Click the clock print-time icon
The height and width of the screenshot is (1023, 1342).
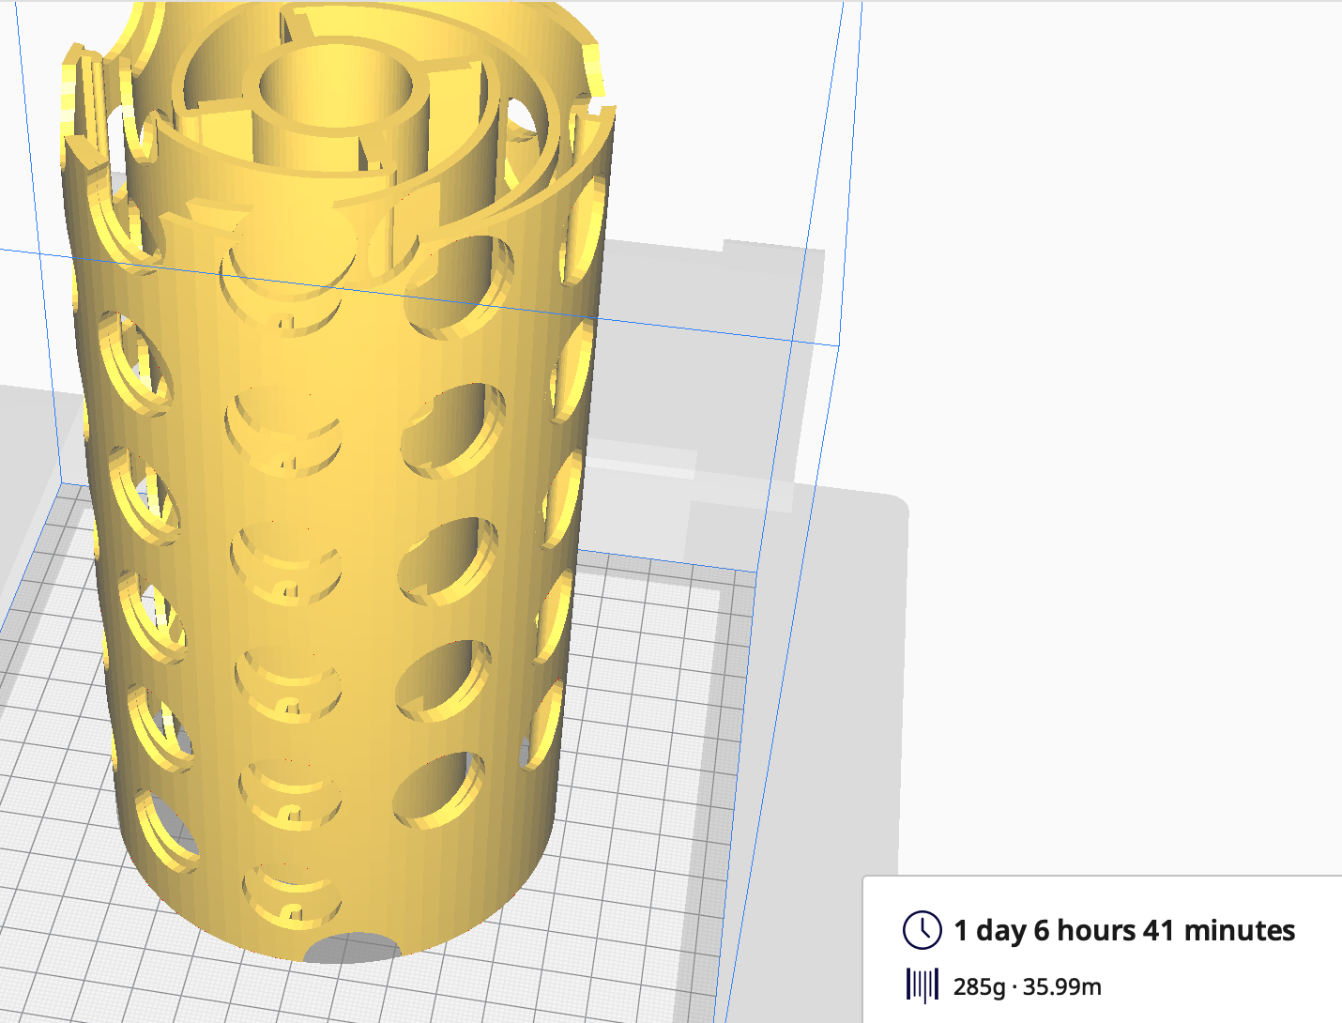pyautogui.click(x=922, y=929)
